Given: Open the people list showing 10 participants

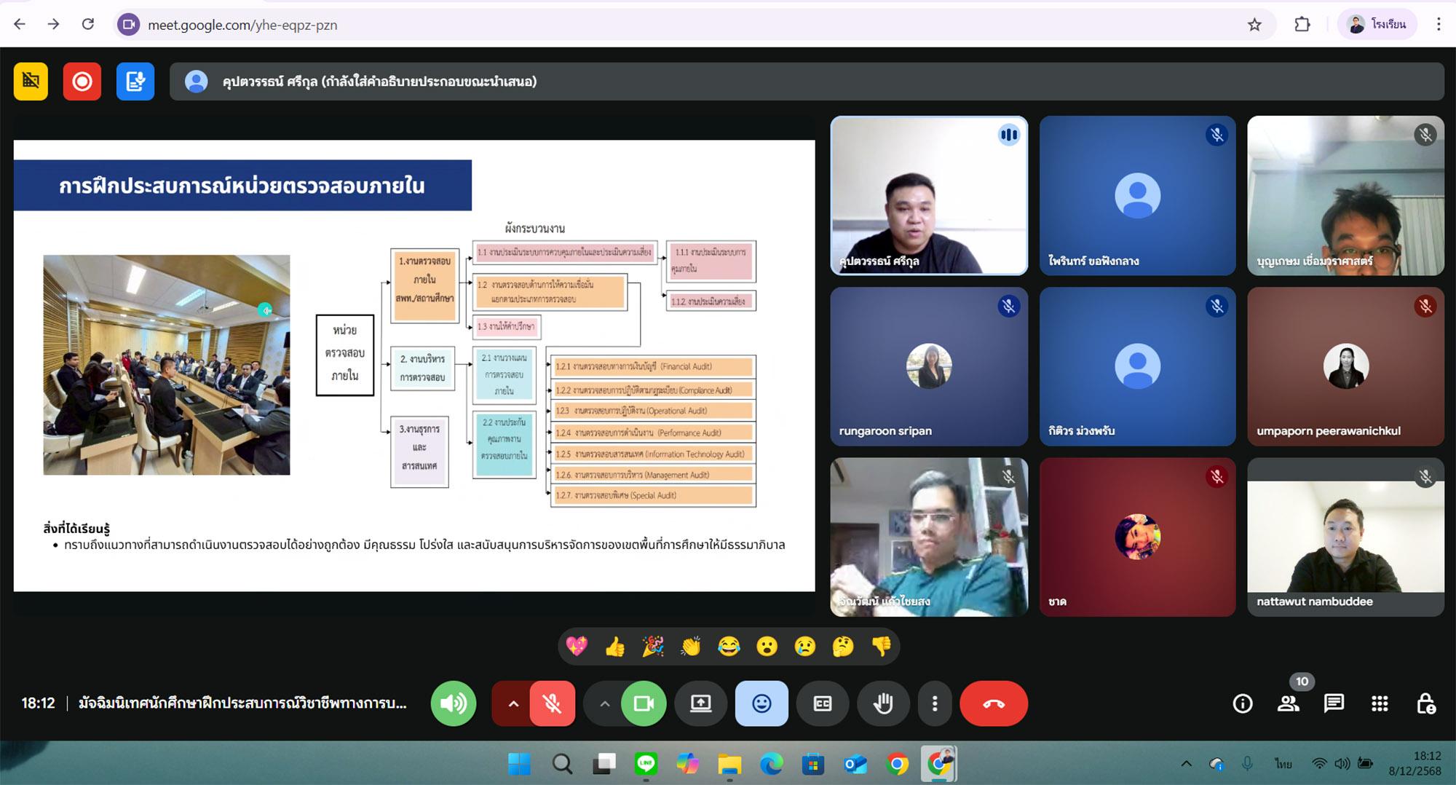Looking at the screenshot, I should click(1289, 703).
